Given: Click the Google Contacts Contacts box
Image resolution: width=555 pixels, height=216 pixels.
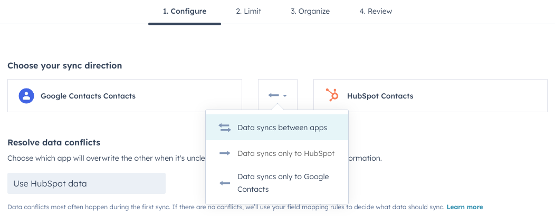Looking at the screenshot, I should point(125,95).
